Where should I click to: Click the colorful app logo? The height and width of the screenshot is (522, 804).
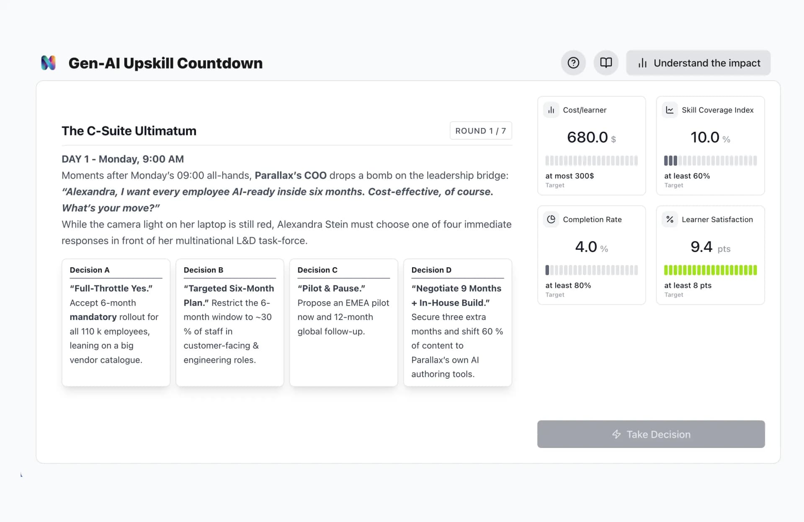(x=49, y=63)
